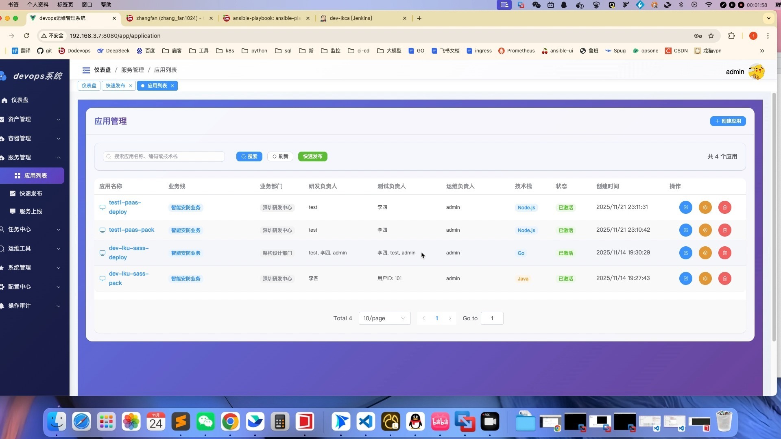Screen dimensions: 781x439
Task: Click the password key icon in address bar
Action: (698, 36)
